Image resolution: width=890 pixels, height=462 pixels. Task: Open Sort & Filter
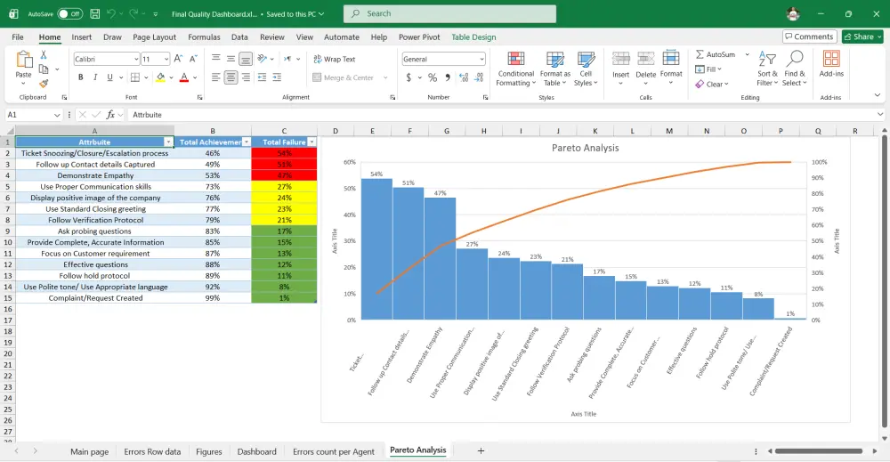click(767, 69)
